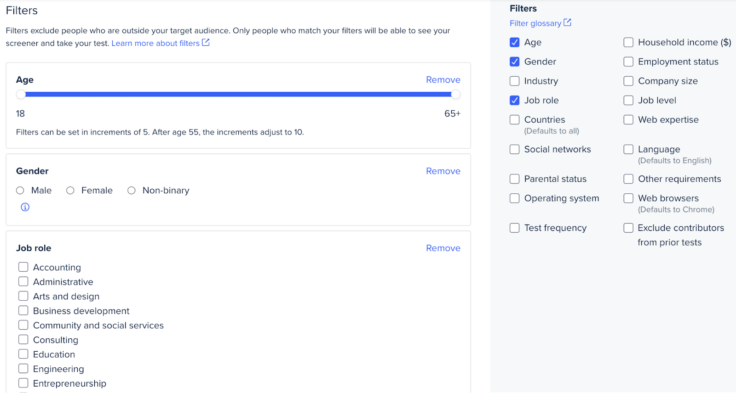Pick the Non-binary gender option
Screen dimensions: 736x393
[x=132, y=191]
